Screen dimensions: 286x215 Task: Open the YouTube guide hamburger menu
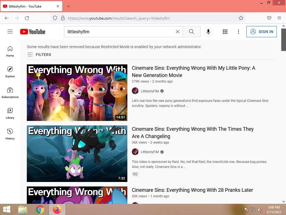(10, 32)
